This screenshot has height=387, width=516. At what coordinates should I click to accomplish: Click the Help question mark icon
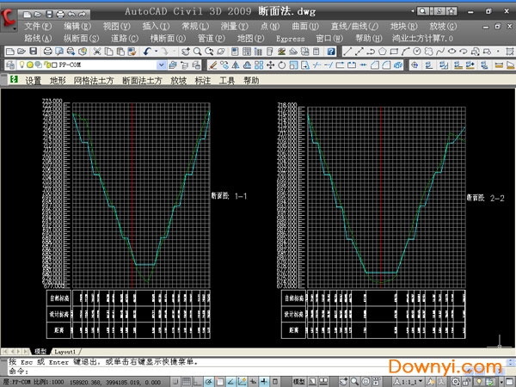pyautogui.click(x=331, y=52)
